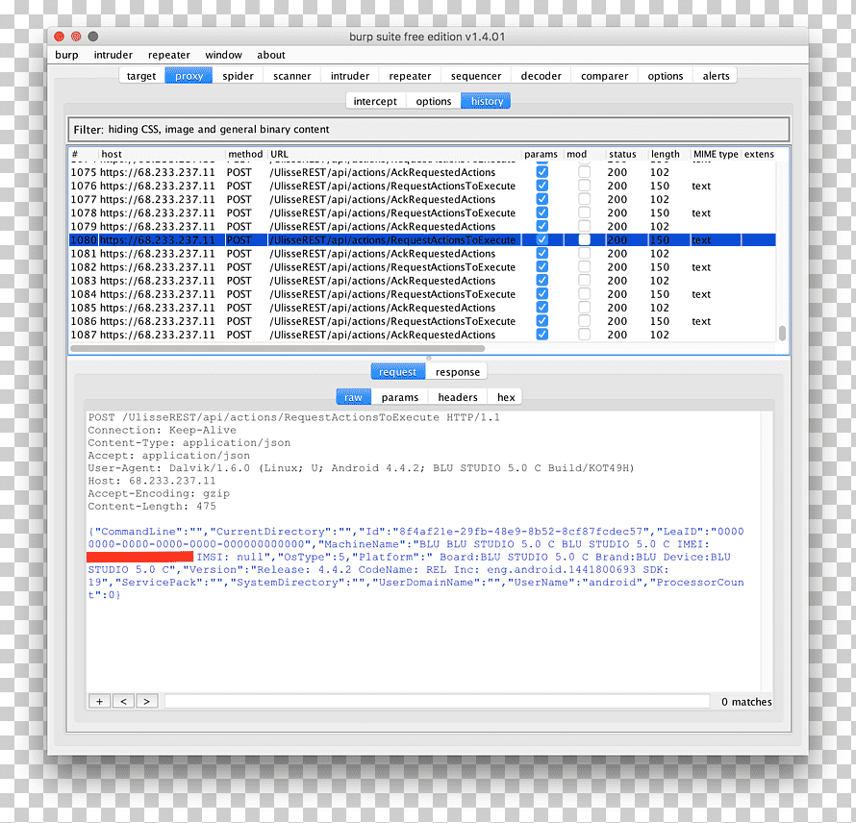The image size is (856, 823).
Task: Sort history by host column header
Action: (x=161, y=154)
